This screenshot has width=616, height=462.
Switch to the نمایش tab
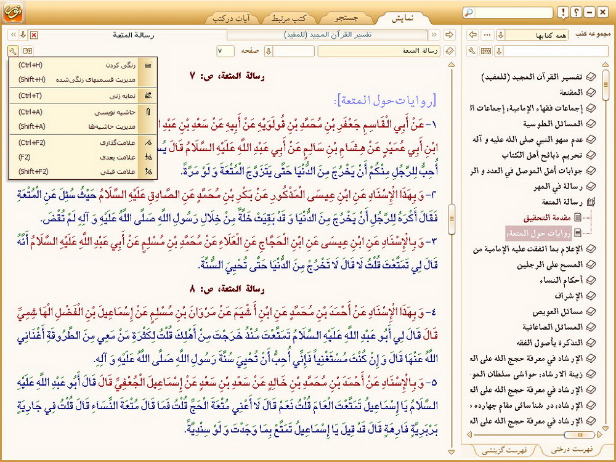pos(402,18)
